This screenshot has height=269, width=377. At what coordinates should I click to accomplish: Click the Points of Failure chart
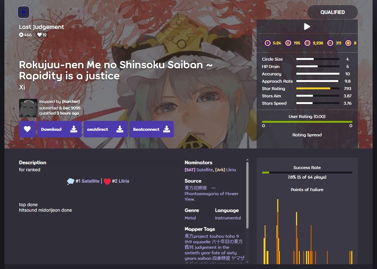pyautogui.click(x=307, y=232)
